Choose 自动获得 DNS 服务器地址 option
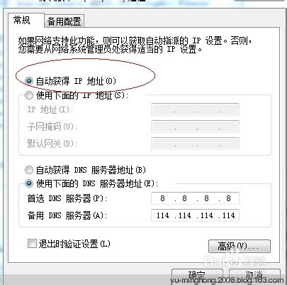Screen dimensions: 287x285 point(29,170)
